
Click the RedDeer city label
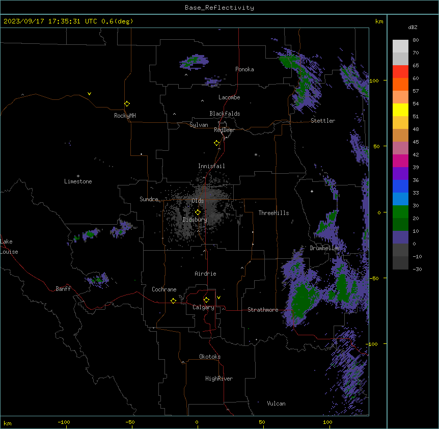click(x=224, y=130)
